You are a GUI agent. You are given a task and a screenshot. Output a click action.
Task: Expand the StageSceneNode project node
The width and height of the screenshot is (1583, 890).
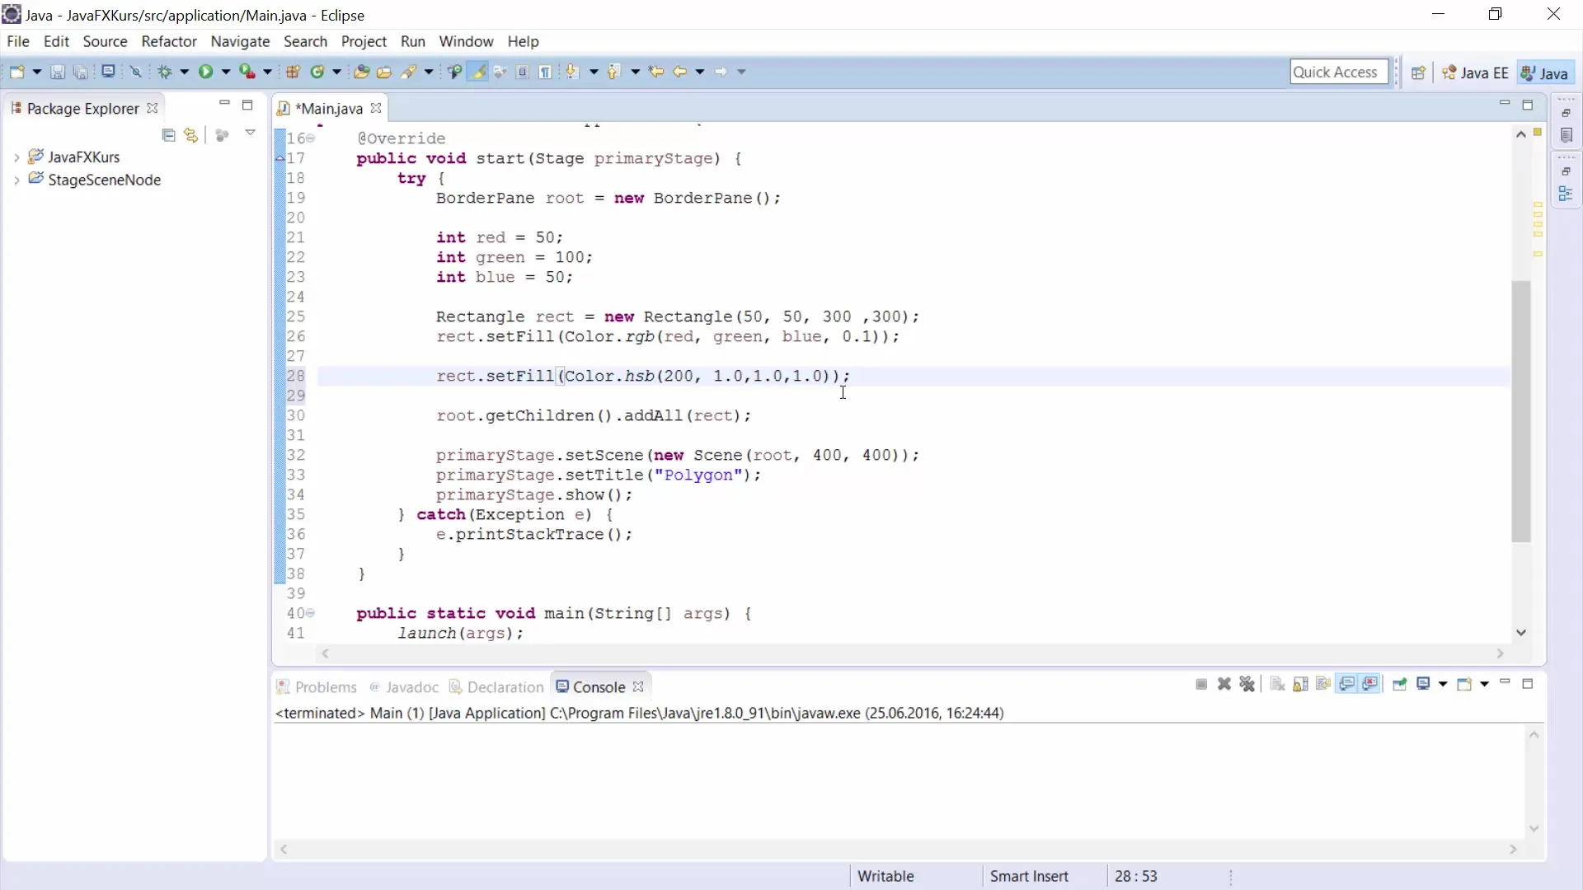click(x=16, y=180)
